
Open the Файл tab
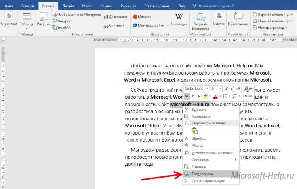[9, 6]
